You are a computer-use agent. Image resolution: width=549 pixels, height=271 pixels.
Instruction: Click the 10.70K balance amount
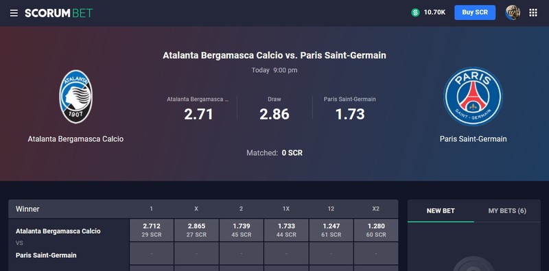(434, 12)
